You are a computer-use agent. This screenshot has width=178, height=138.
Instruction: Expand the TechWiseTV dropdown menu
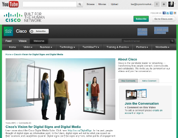91,47
